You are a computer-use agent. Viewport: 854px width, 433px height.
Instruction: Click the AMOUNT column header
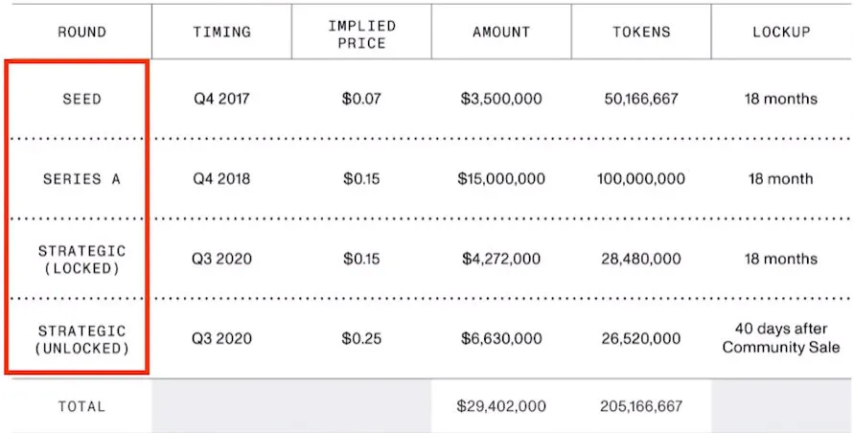(501, 32)
